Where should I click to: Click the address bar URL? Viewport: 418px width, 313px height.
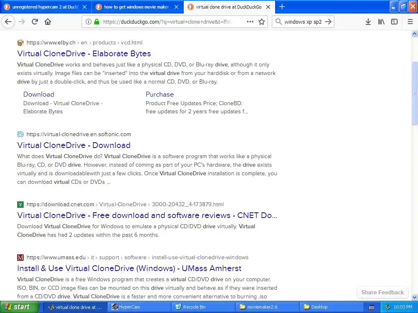(x=167, y=22)
